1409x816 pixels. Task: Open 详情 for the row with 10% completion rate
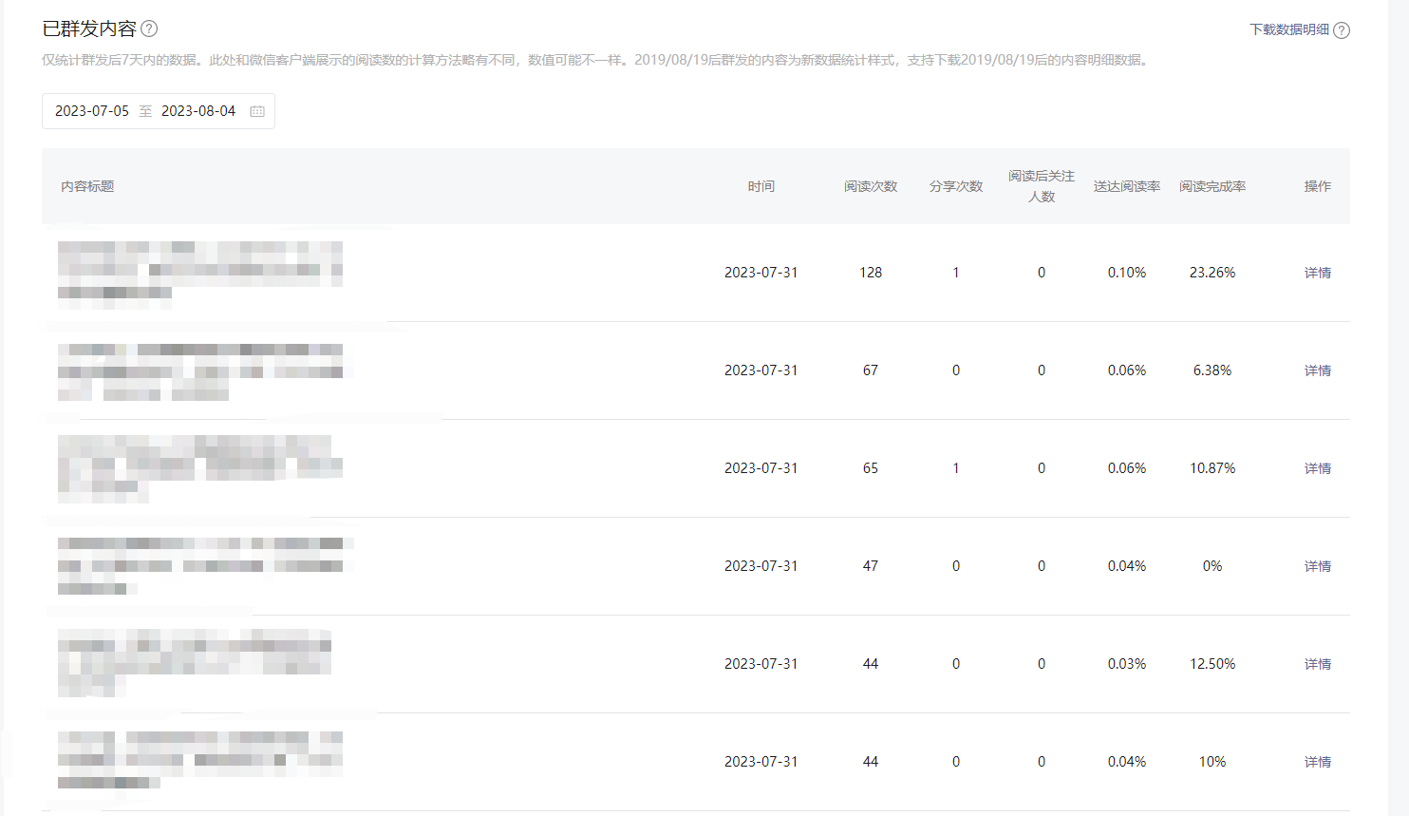[x=1317, y=762]
